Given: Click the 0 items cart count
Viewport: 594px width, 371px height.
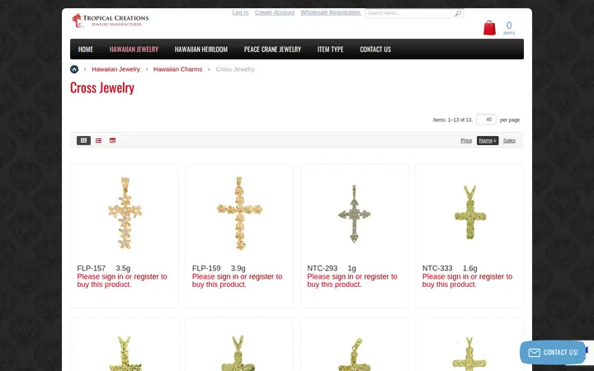Looking at the screenshot, I should [x=509, y=28].
